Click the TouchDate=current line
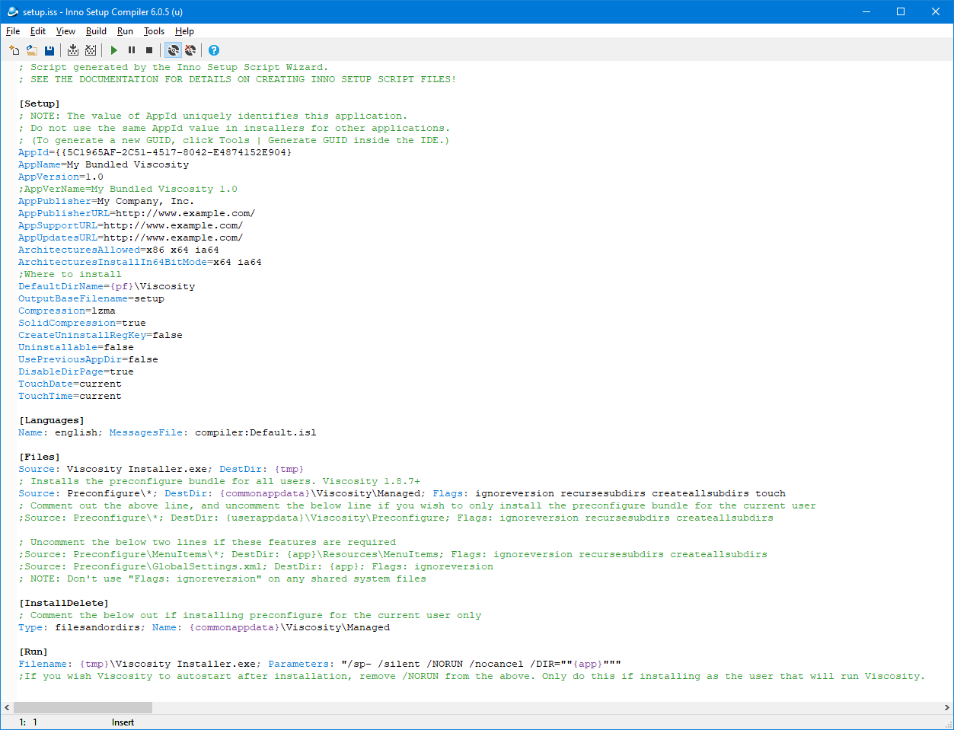The image size is (954, 730). [70, 384]
